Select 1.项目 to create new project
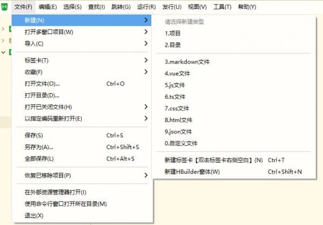Viewport: 323px width, 225px height. click(x=173, y=33)
